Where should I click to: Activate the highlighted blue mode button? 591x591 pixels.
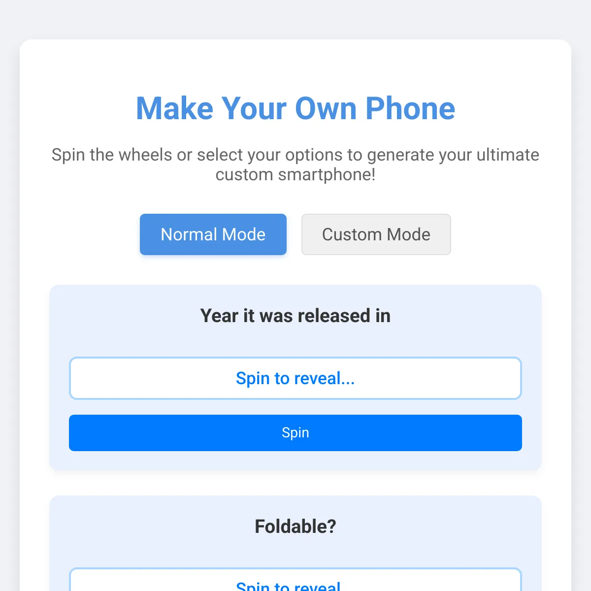pos(213,234)
